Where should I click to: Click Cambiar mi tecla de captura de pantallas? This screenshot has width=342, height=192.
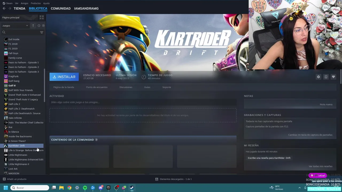coord(310,135)
